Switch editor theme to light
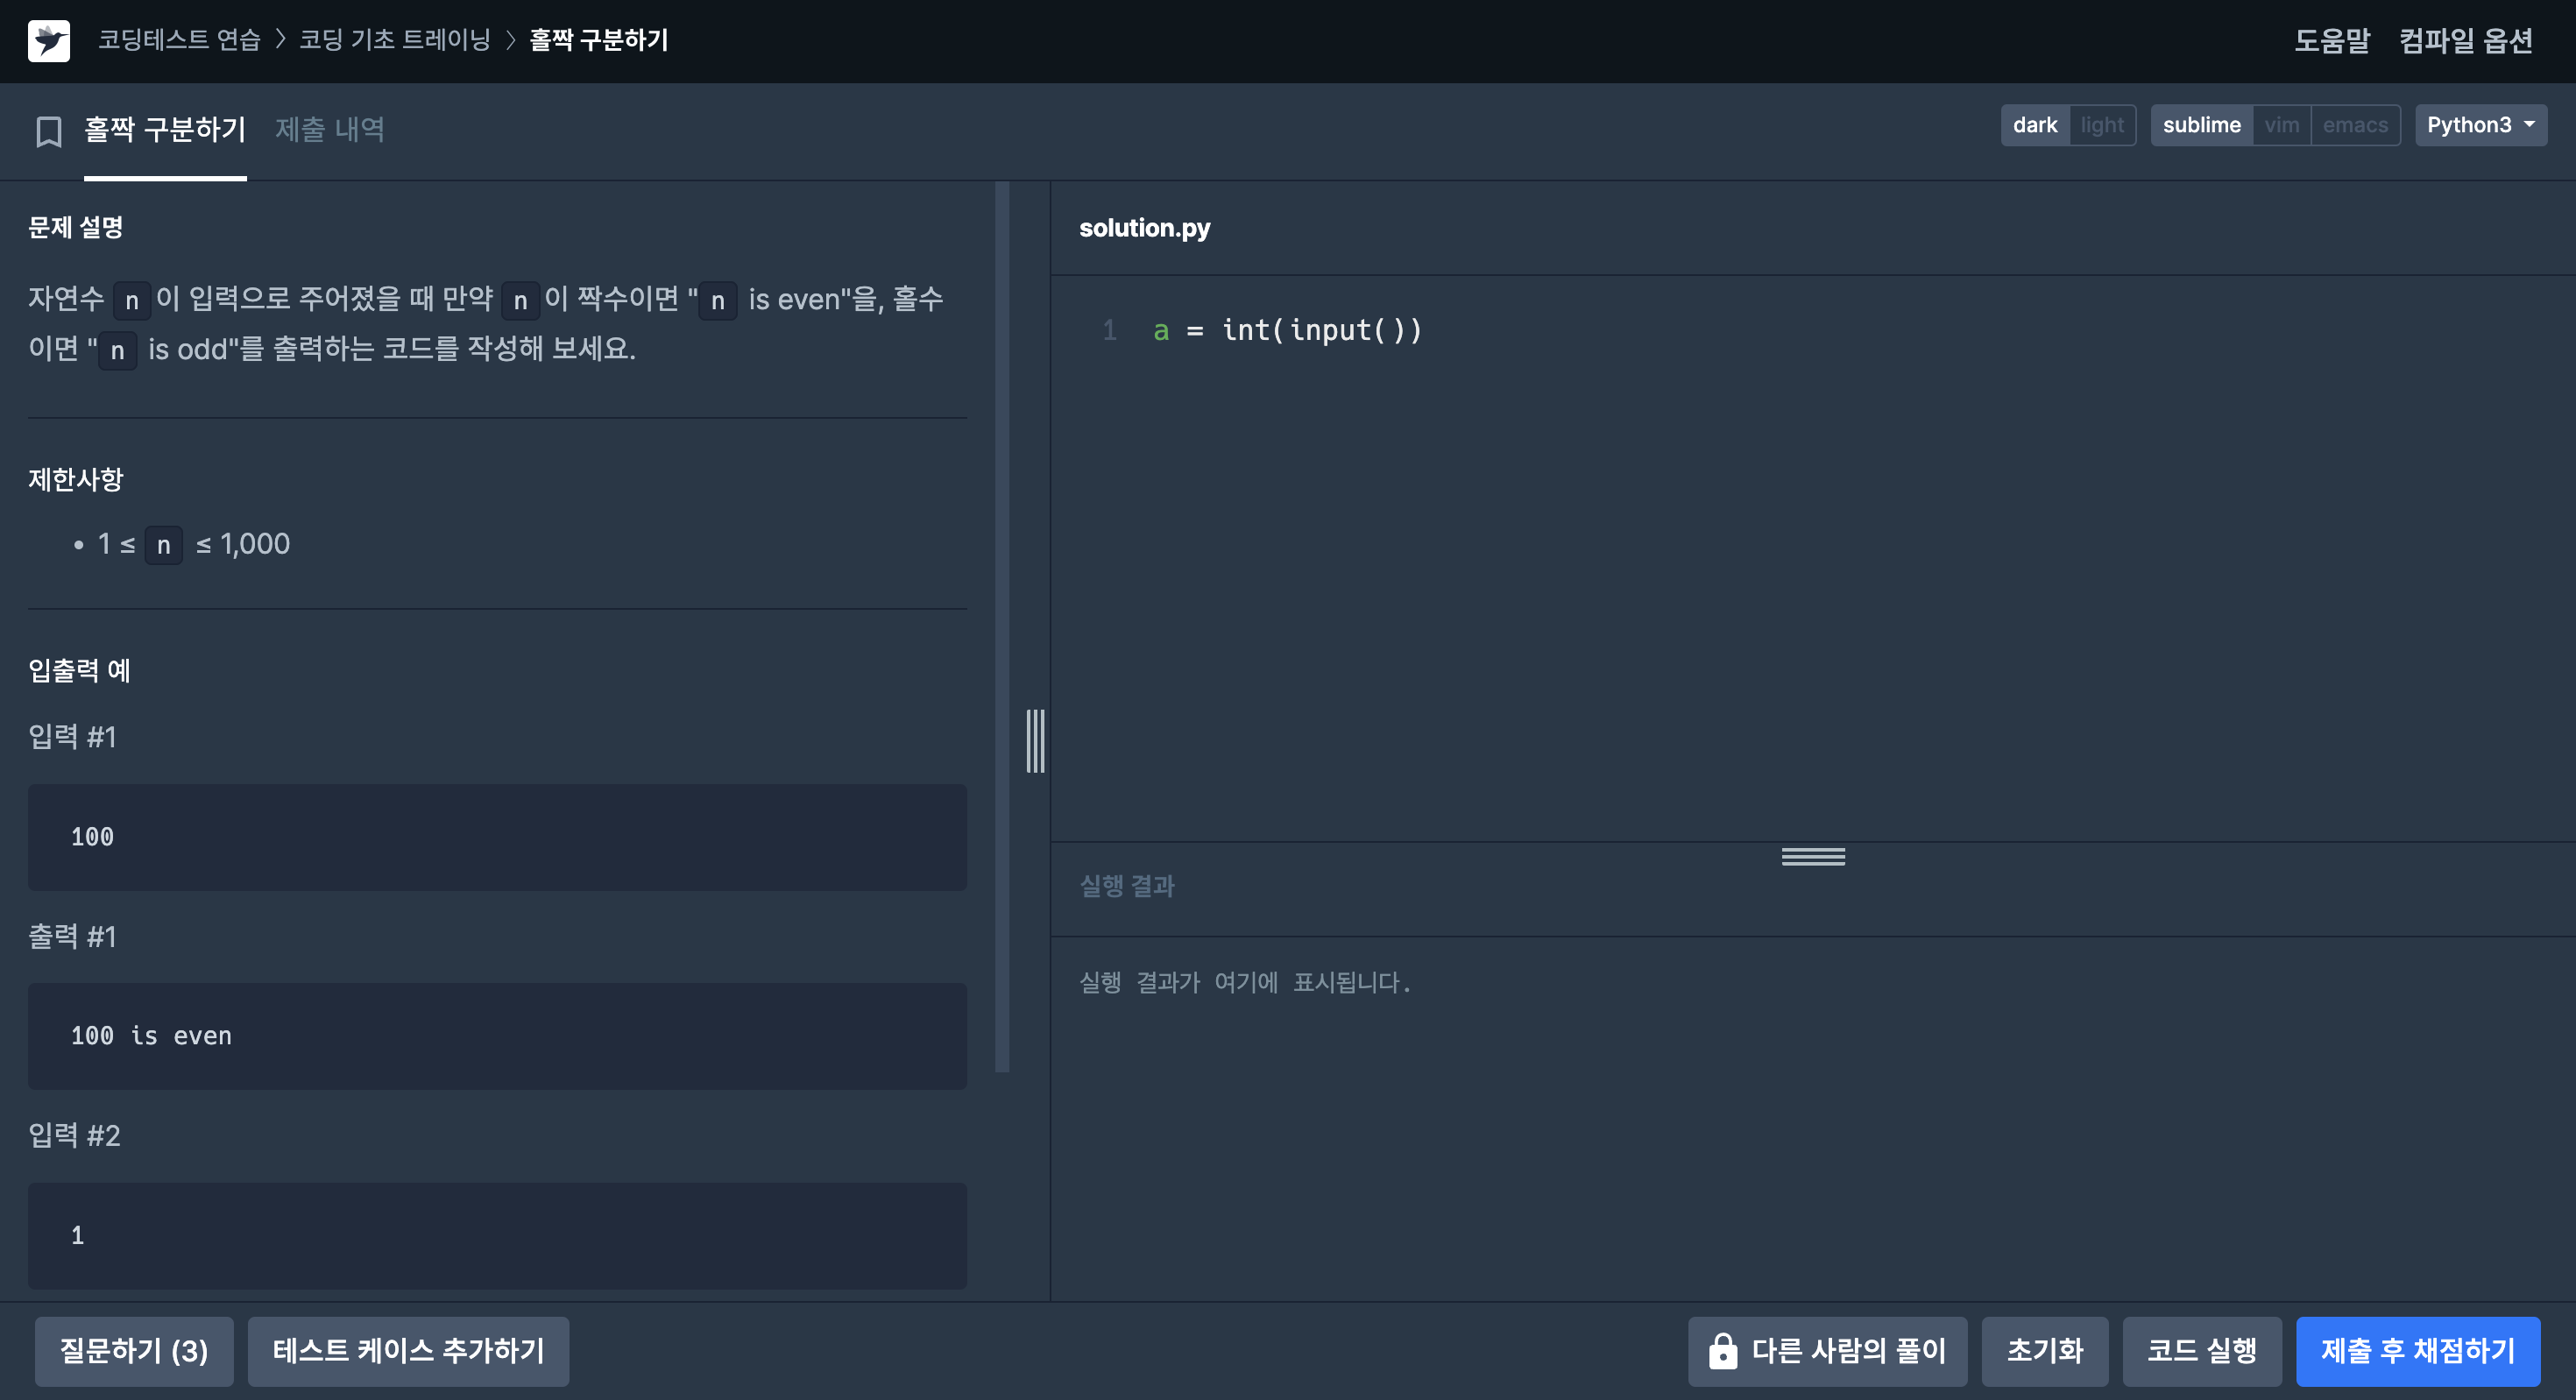This screenshot has height=1400, width=2576. click(x=2101, y=125)
